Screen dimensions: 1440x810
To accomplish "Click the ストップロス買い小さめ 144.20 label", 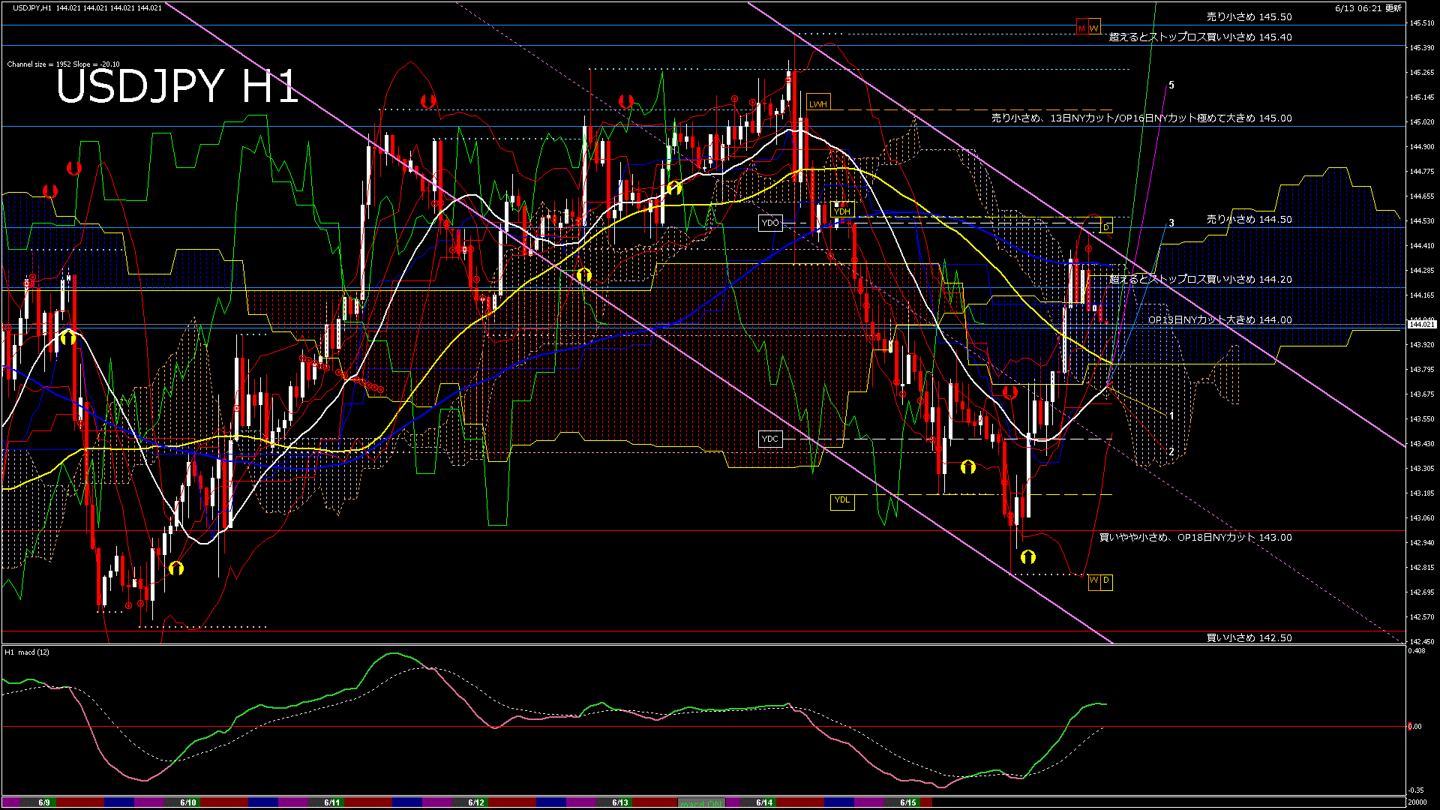I will 1200,279.
